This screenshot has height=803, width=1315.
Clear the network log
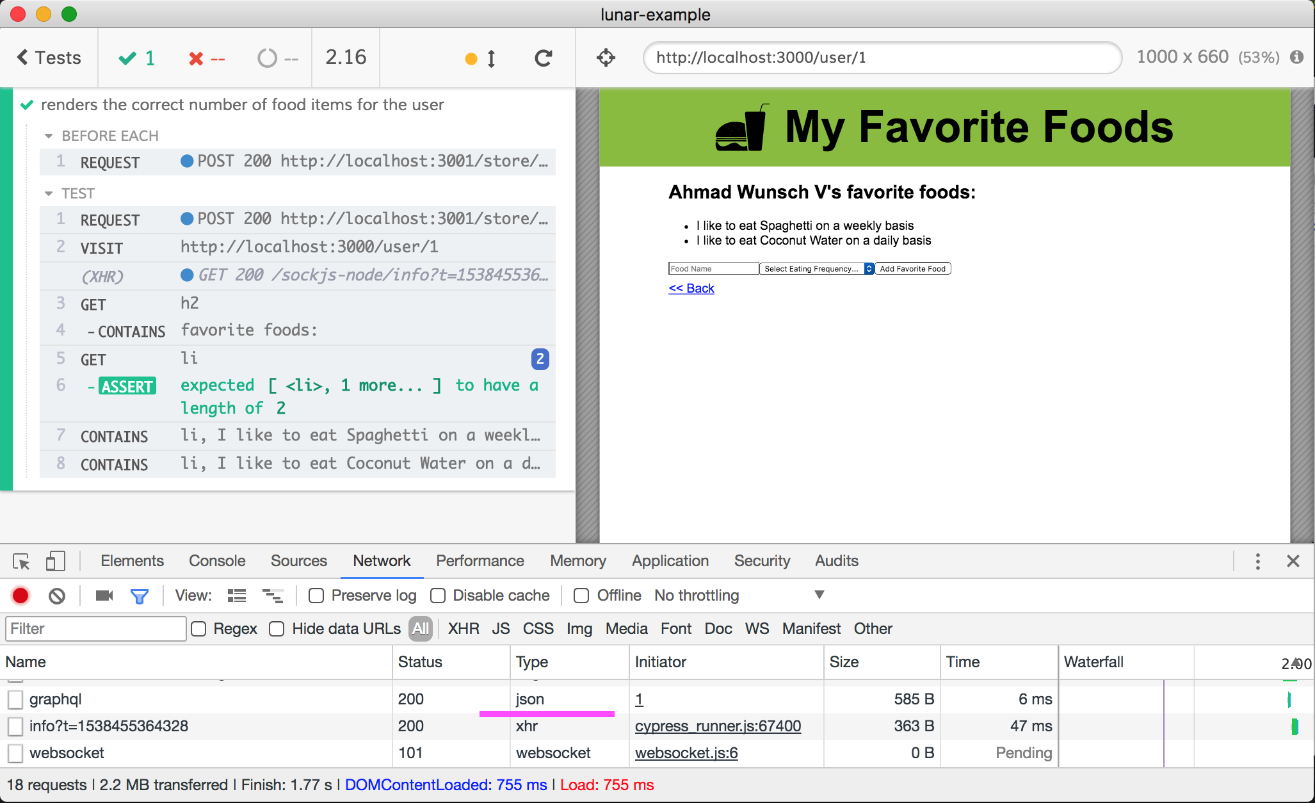57,596
